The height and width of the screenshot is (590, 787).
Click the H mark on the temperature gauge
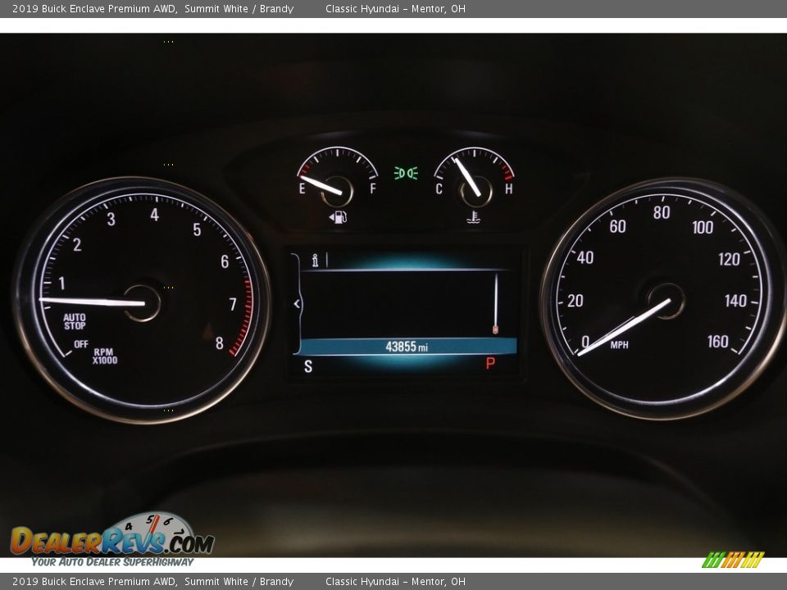509,189
